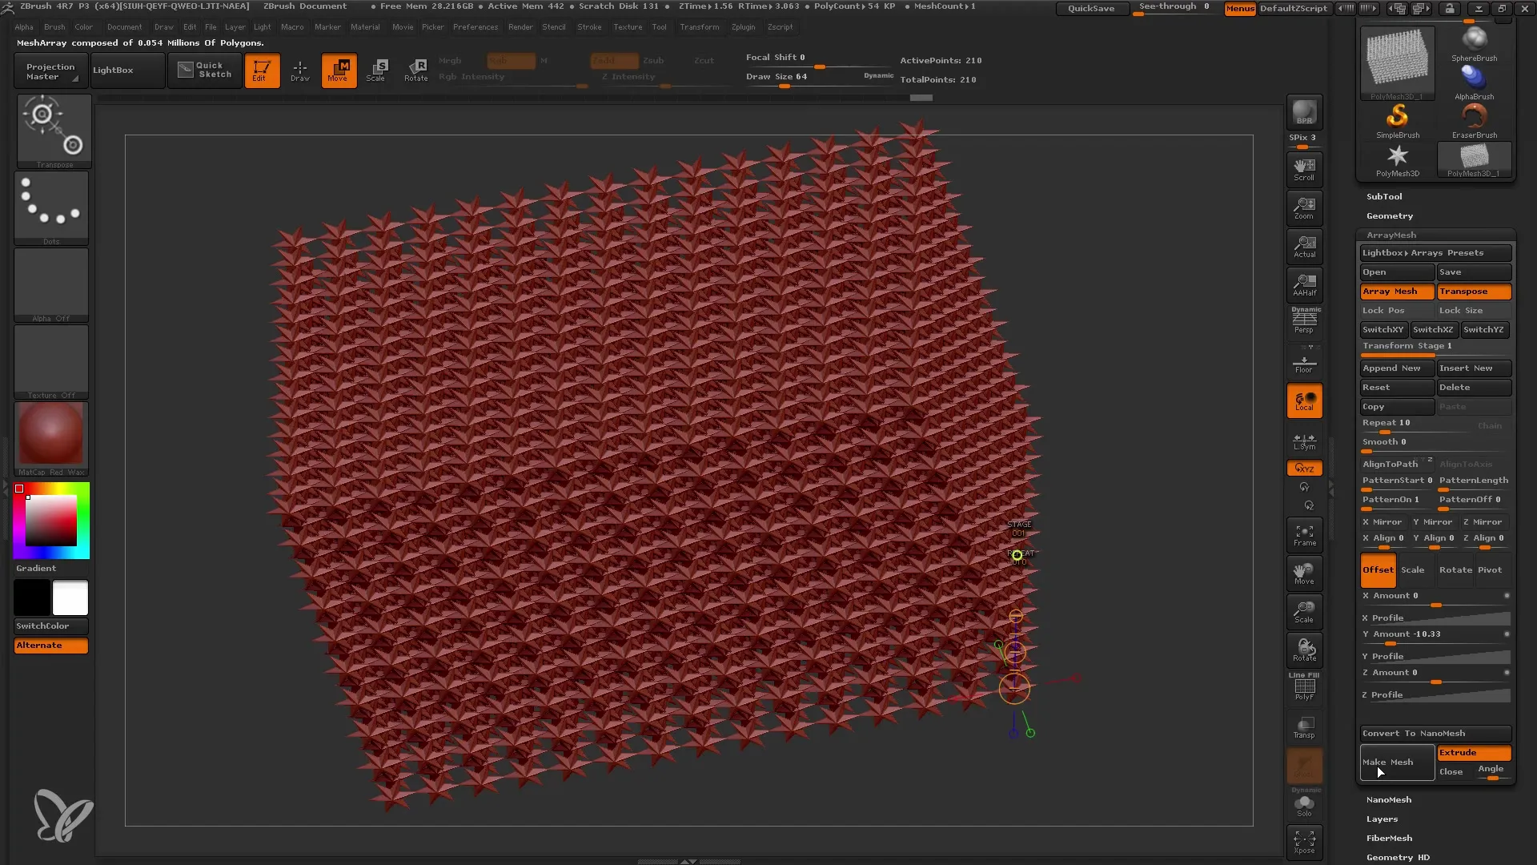Expand the Geometry section
This screenshot has height=865, width=1537.
click(1389, 215)
